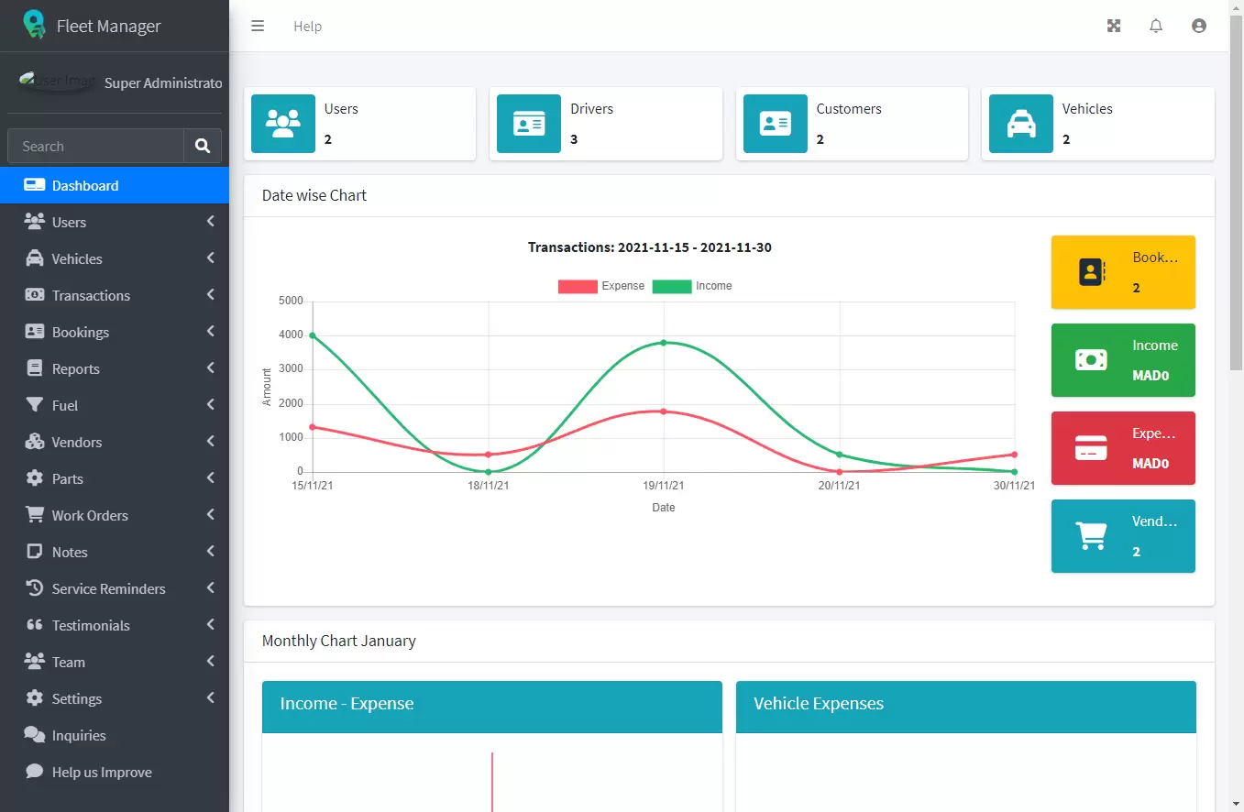Click the user image thumbnail
This screenshot has width=1244, height=812.
pos(56,82)
